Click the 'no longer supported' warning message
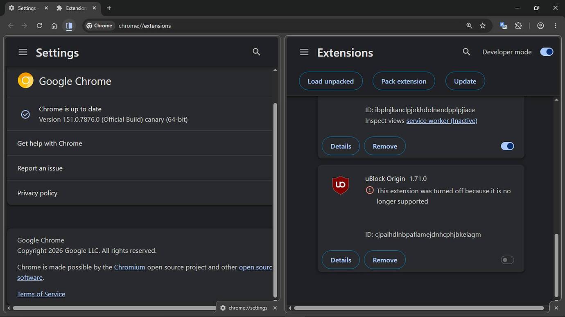Screen dimensions: 565x317 pos(443,196)
